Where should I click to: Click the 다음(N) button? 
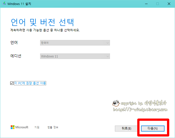(153, 129)
